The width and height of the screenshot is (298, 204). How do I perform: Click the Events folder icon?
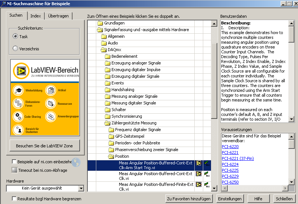(x=107, y=83)
